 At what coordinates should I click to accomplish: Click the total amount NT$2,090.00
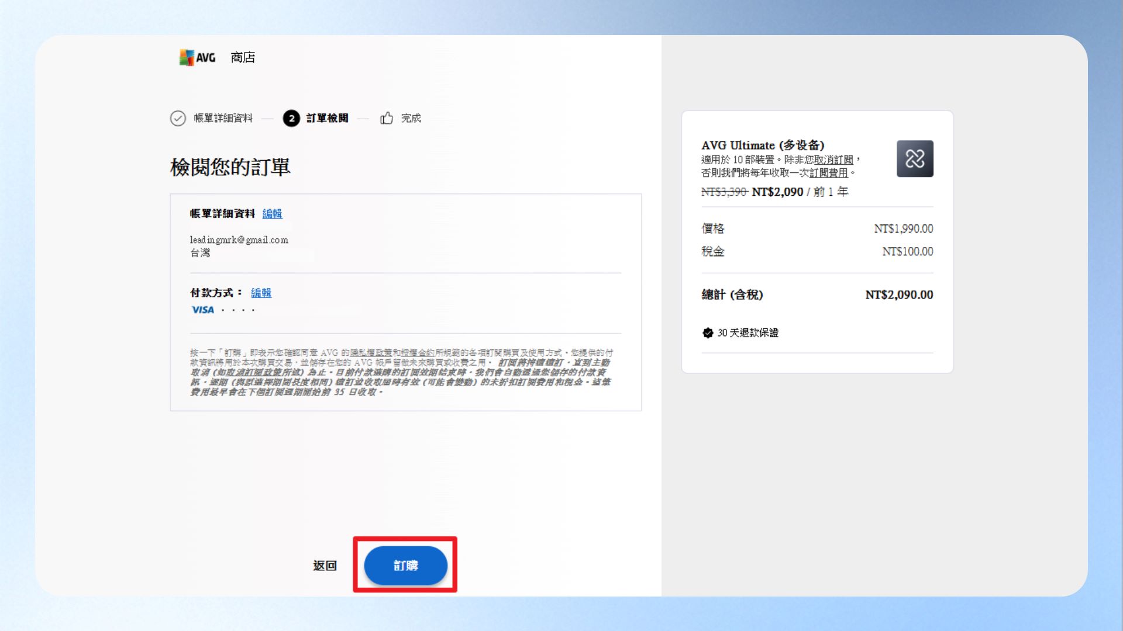[899, 294]
